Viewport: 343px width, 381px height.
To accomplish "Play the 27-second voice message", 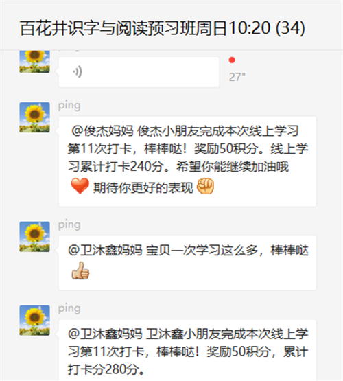I will click(x=139, y=72).
